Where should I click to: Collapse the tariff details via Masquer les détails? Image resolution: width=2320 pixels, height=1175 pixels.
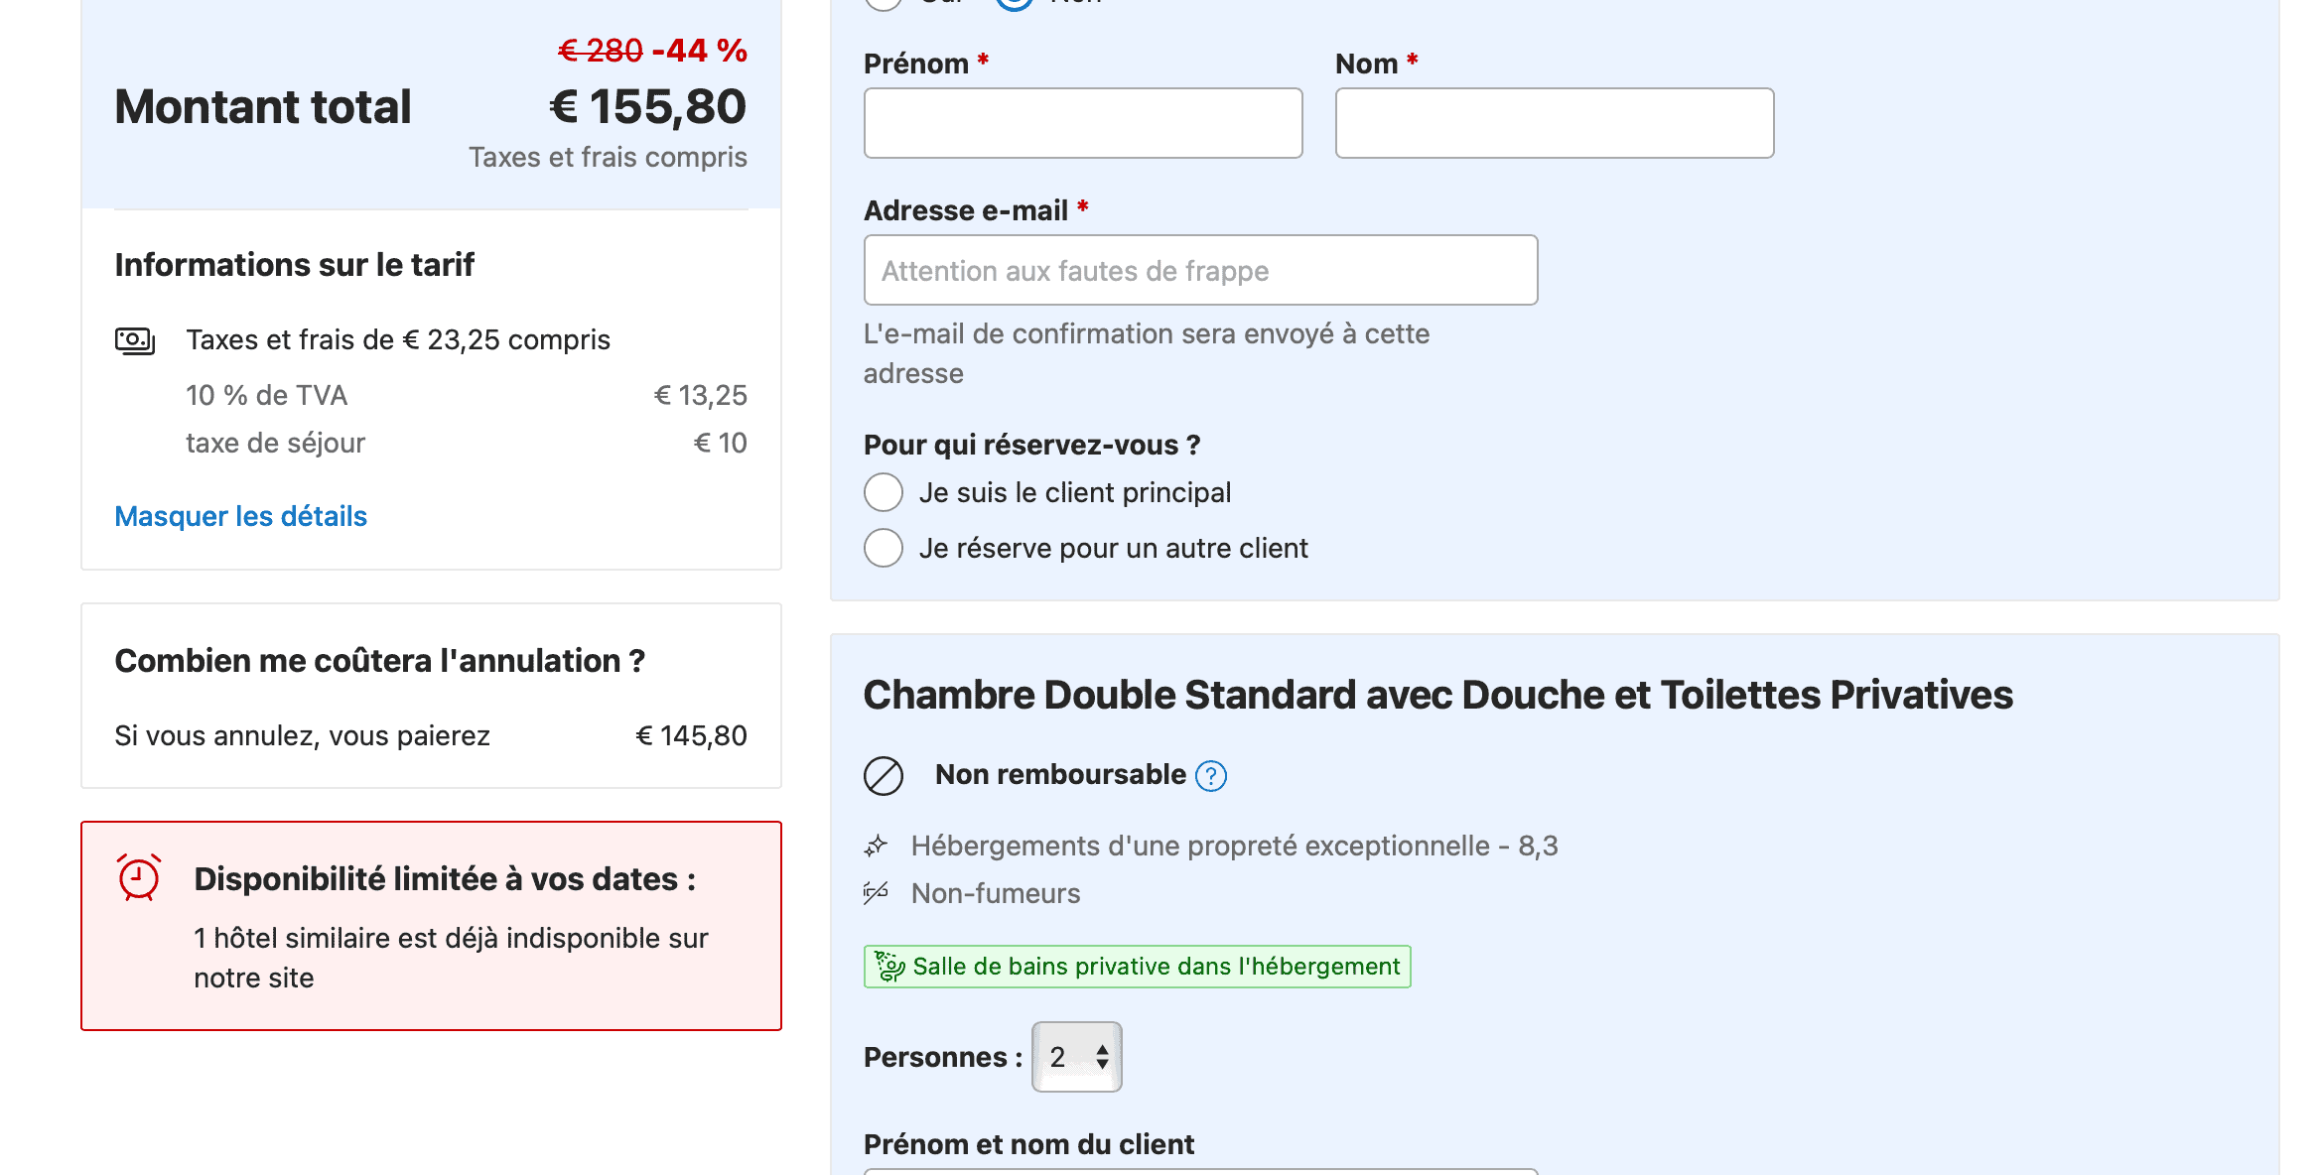pos(240,516)
